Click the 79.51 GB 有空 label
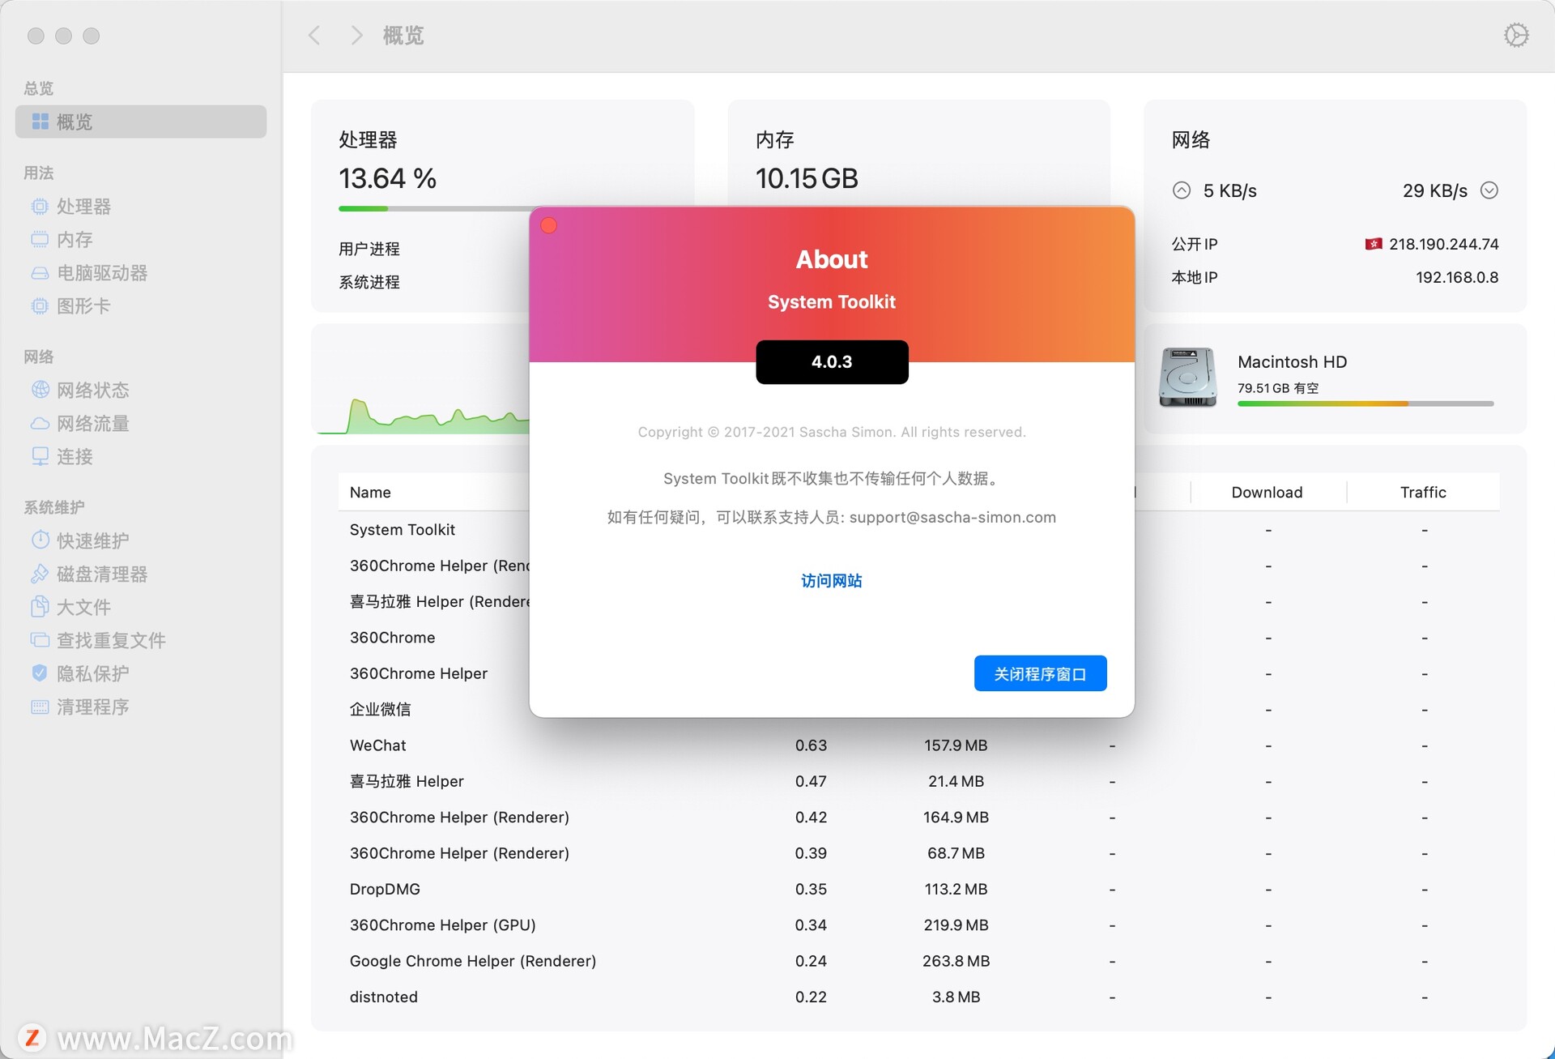Screen dimensions: 1555x1059 point(1278,388)
